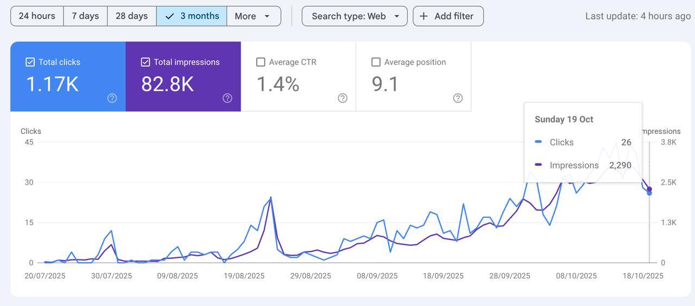
Task: Click the Add filter button
Action: 448,16
